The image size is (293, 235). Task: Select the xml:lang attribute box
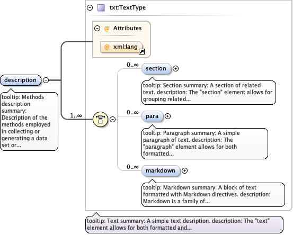click(121, 47)
